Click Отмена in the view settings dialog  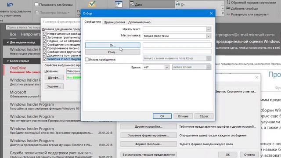point(249,154)
